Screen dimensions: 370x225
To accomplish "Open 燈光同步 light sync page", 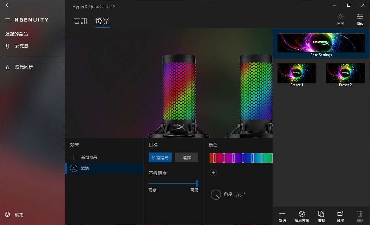I will [x=32, y=67].
